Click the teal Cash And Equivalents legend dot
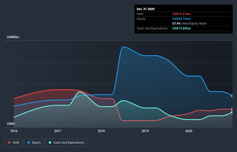 pos(50,142)
